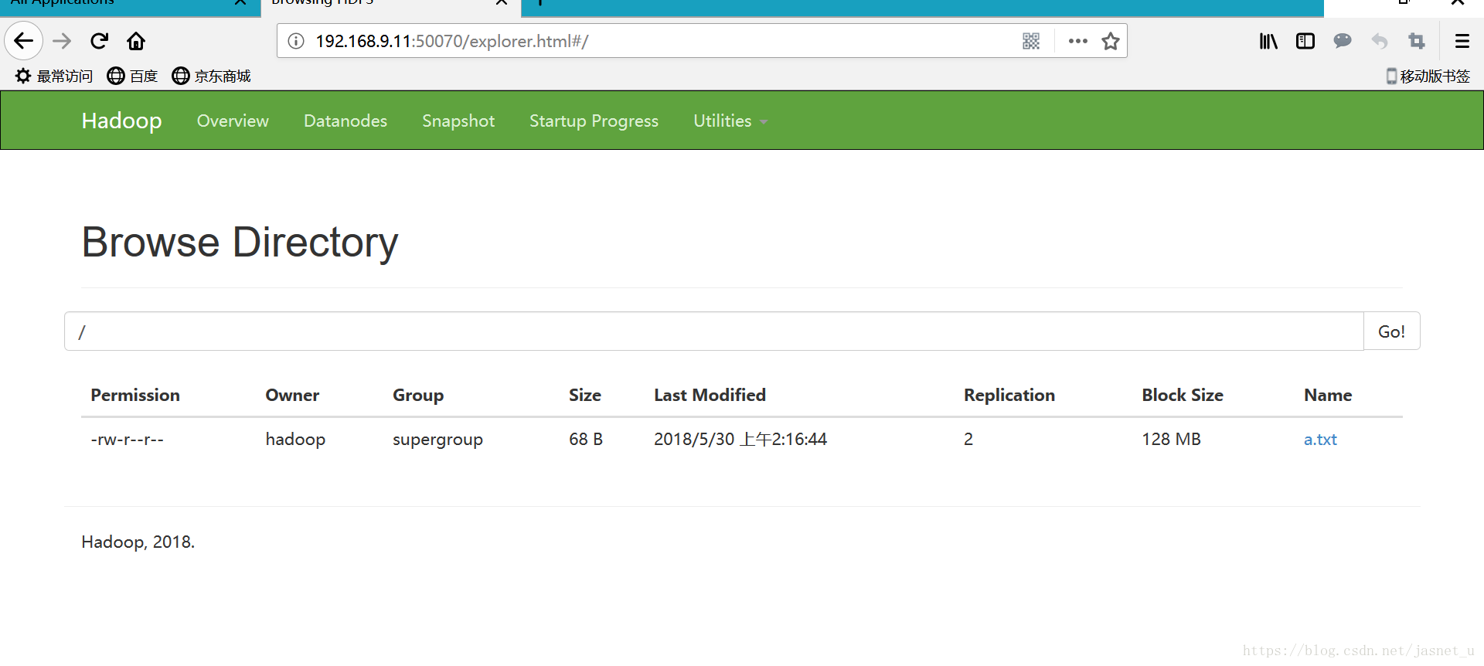Open the Snapshot navigation item
Screen dimensions: 1484x666
[x=458, y=121]
